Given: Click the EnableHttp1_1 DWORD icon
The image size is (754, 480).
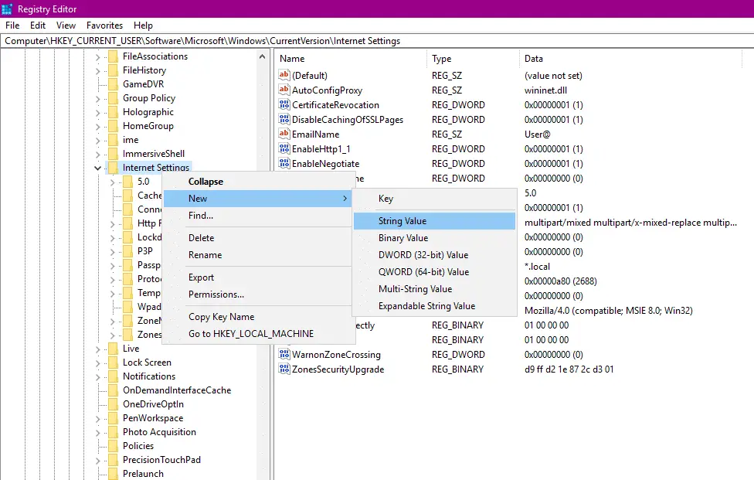Looking at the screenshot, I should click(x=284, y=148).
